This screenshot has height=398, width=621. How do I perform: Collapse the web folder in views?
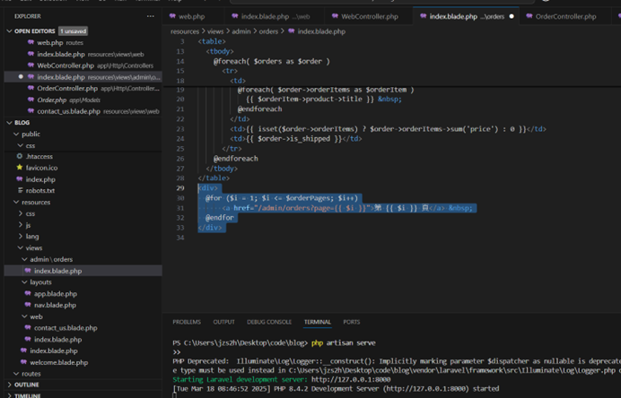pos(24,316)
